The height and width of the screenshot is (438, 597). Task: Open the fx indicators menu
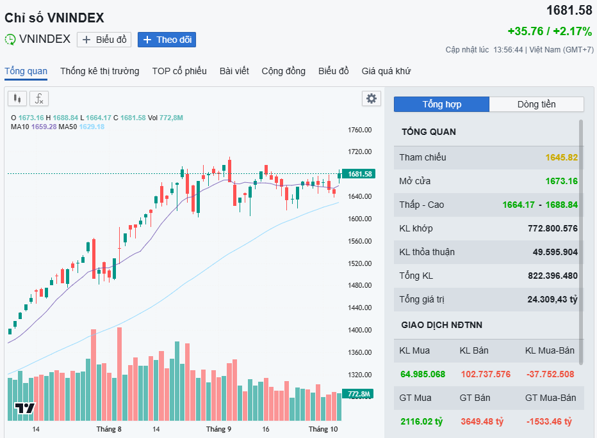pos(39,98)
